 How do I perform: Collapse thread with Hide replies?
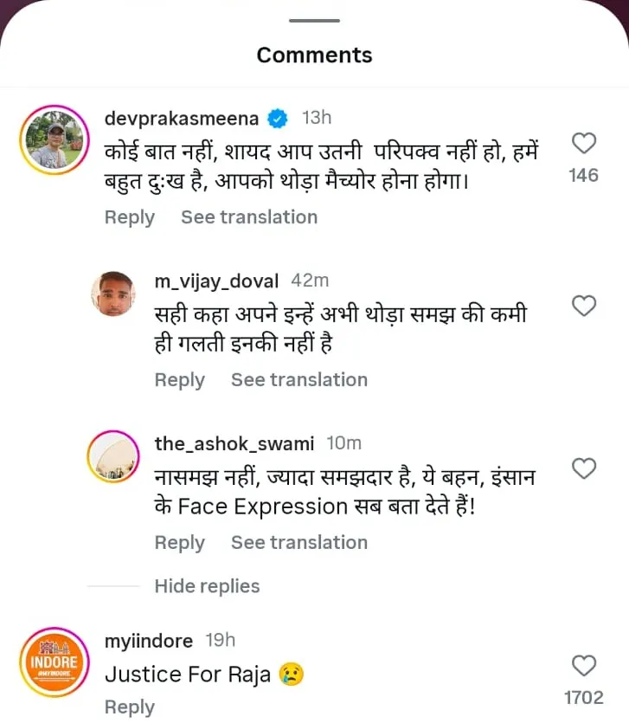point(207,586)
